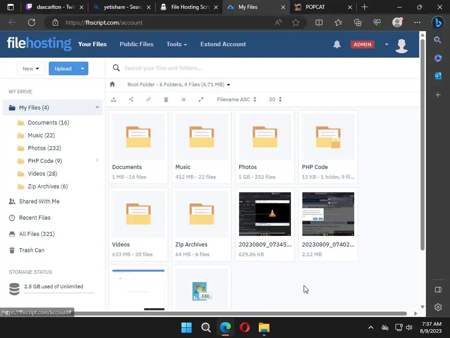
Task: Add a sidebar app with plus icon
Action: 438,95
